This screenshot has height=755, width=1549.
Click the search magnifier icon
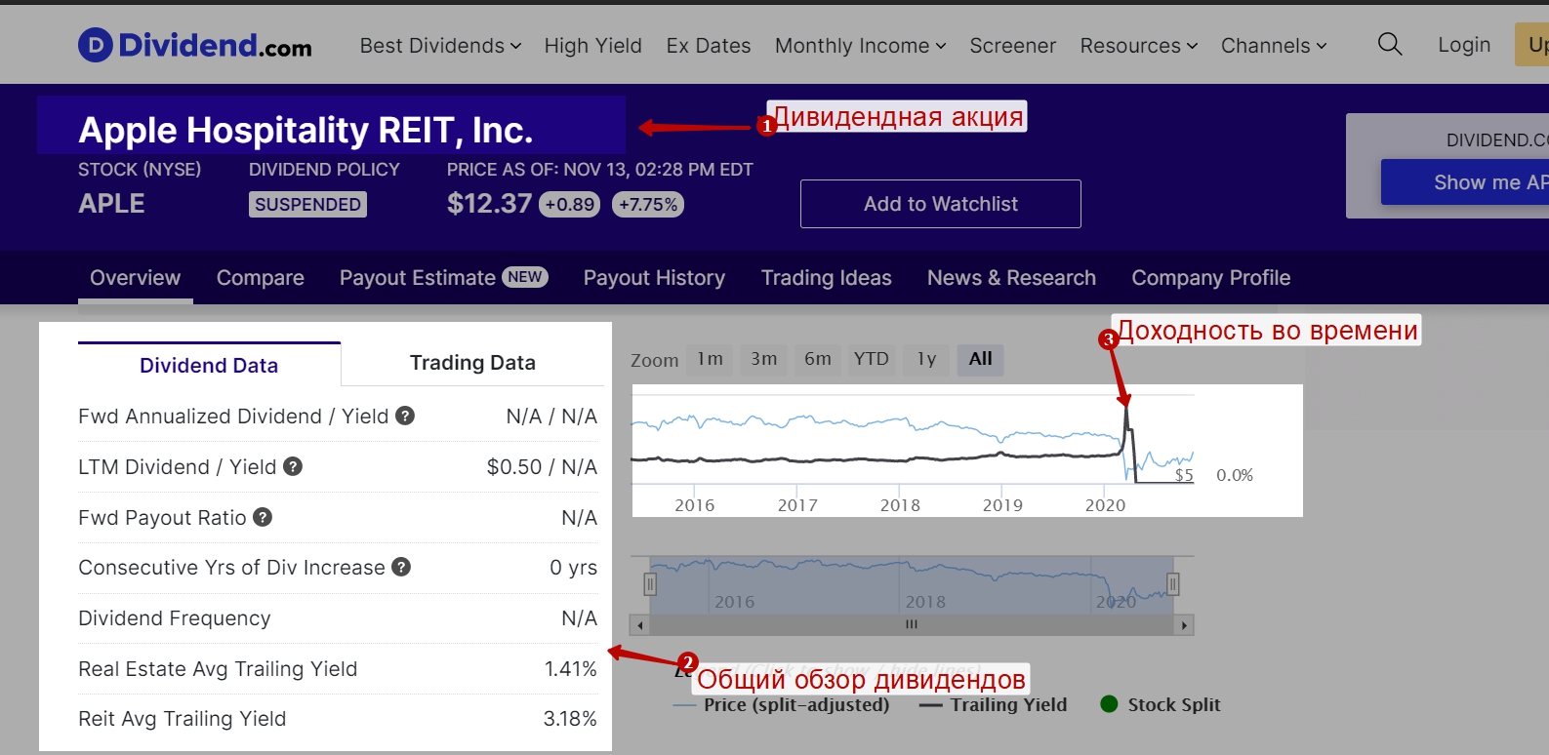point(1389,45)
